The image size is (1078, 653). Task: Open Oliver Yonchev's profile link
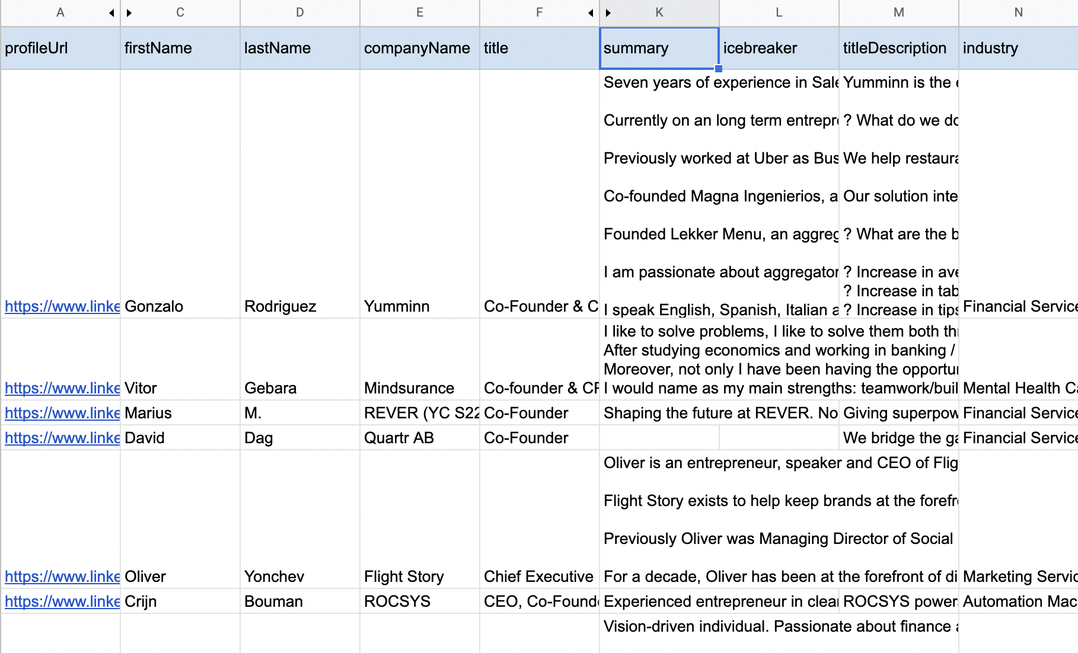tap(62, 577)
